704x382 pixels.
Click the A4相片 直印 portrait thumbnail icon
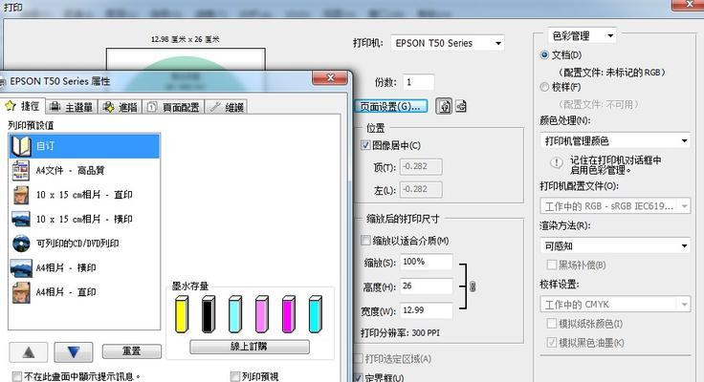point(21,292)
